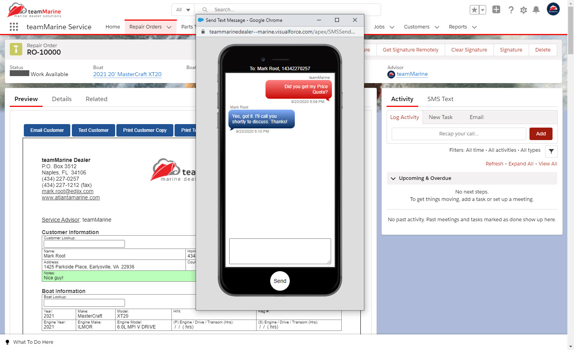Open the favorites list dropdown arrow
The image size is (574, 350).
point(483,10)
